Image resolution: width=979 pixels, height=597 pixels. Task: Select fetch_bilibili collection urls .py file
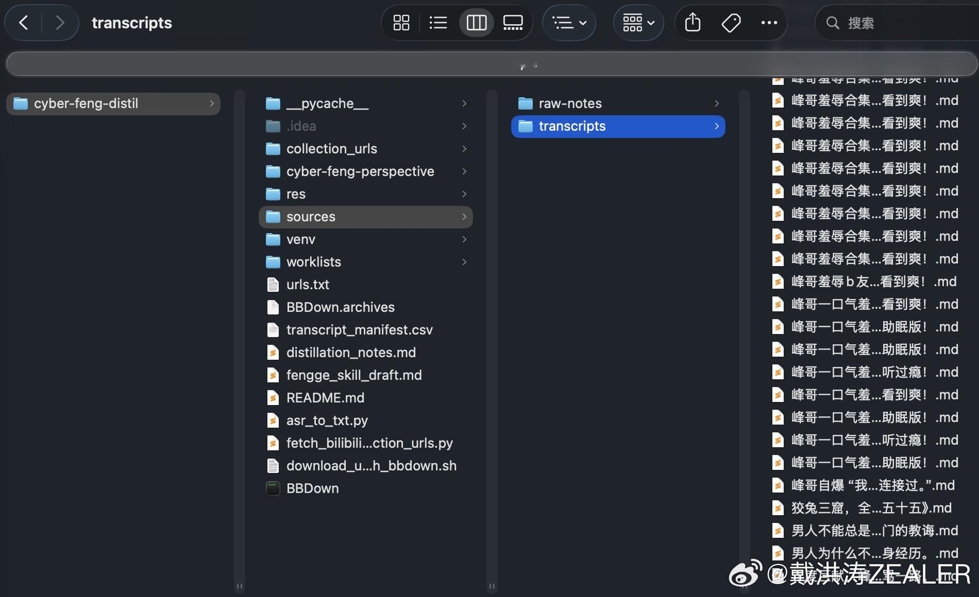point(366,443)
